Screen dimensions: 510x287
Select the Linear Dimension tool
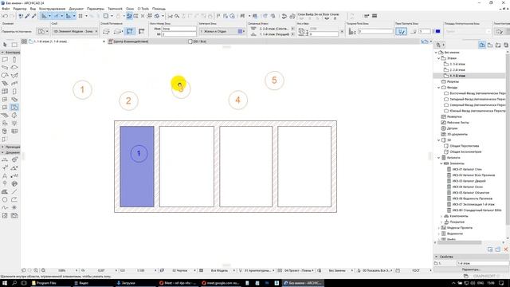tap(5, 159)
